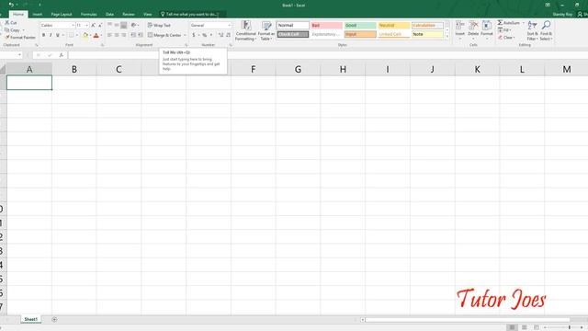Apply the Neutral cell style swatch

394,25
